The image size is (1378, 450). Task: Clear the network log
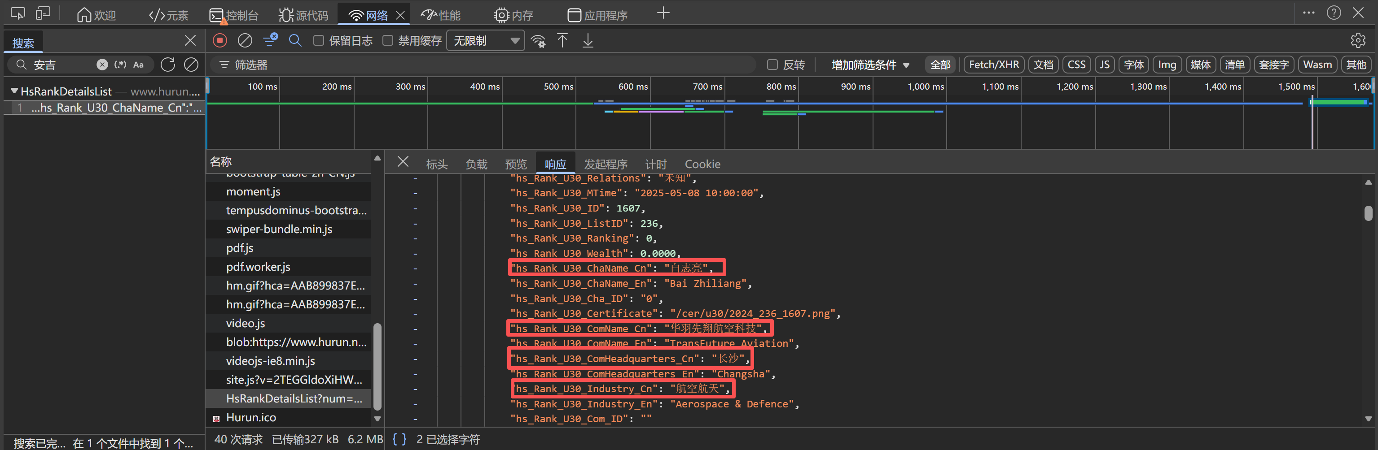pyautogui.click(x=245, y=41)
